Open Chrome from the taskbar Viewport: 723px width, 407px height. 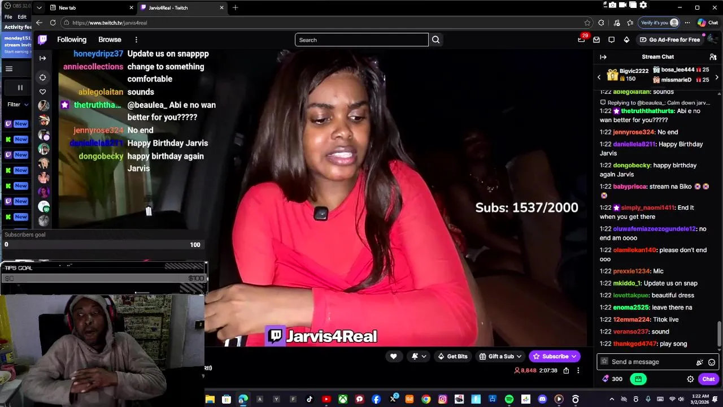click(426, 399)
